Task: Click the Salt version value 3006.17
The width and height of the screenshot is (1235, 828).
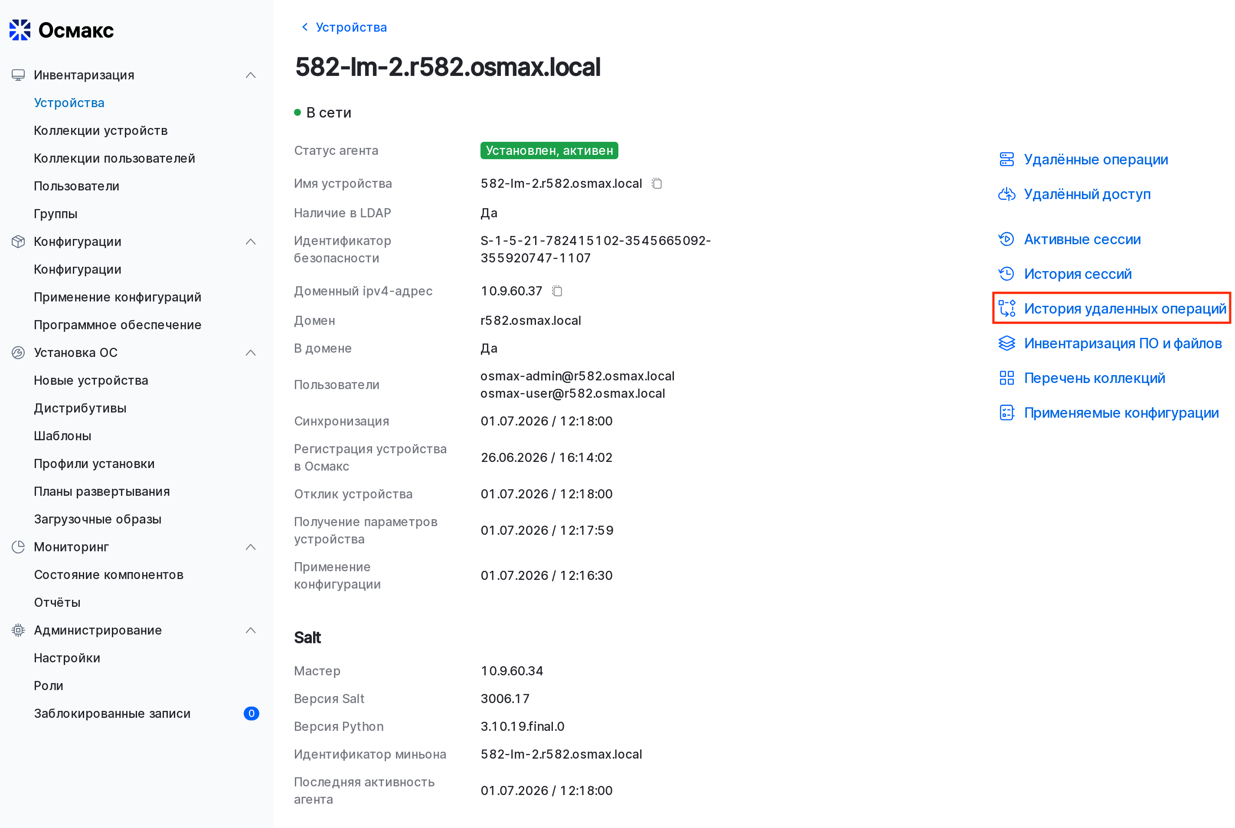Action: tap(505, 699)
